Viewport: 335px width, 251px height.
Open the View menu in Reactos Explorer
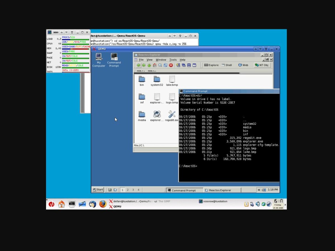click(x=150, y=60)
